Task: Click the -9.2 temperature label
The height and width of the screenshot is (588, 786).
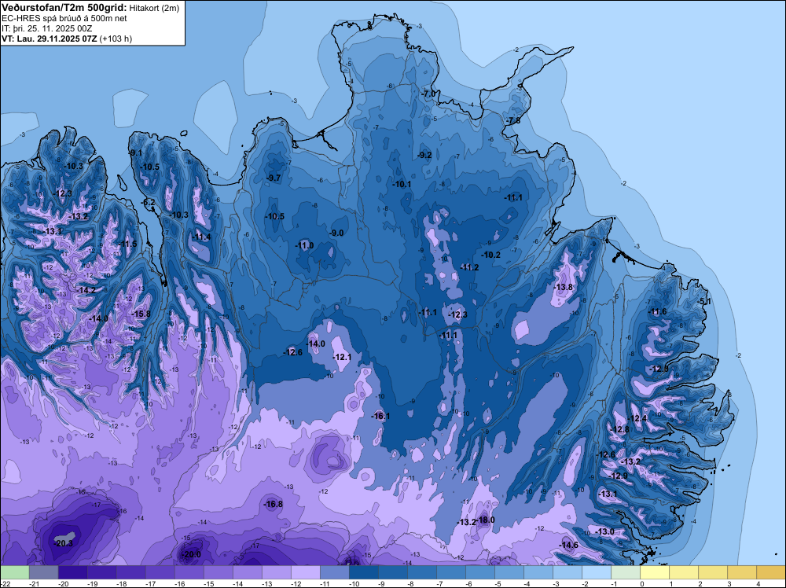Action: click(424, 155)
